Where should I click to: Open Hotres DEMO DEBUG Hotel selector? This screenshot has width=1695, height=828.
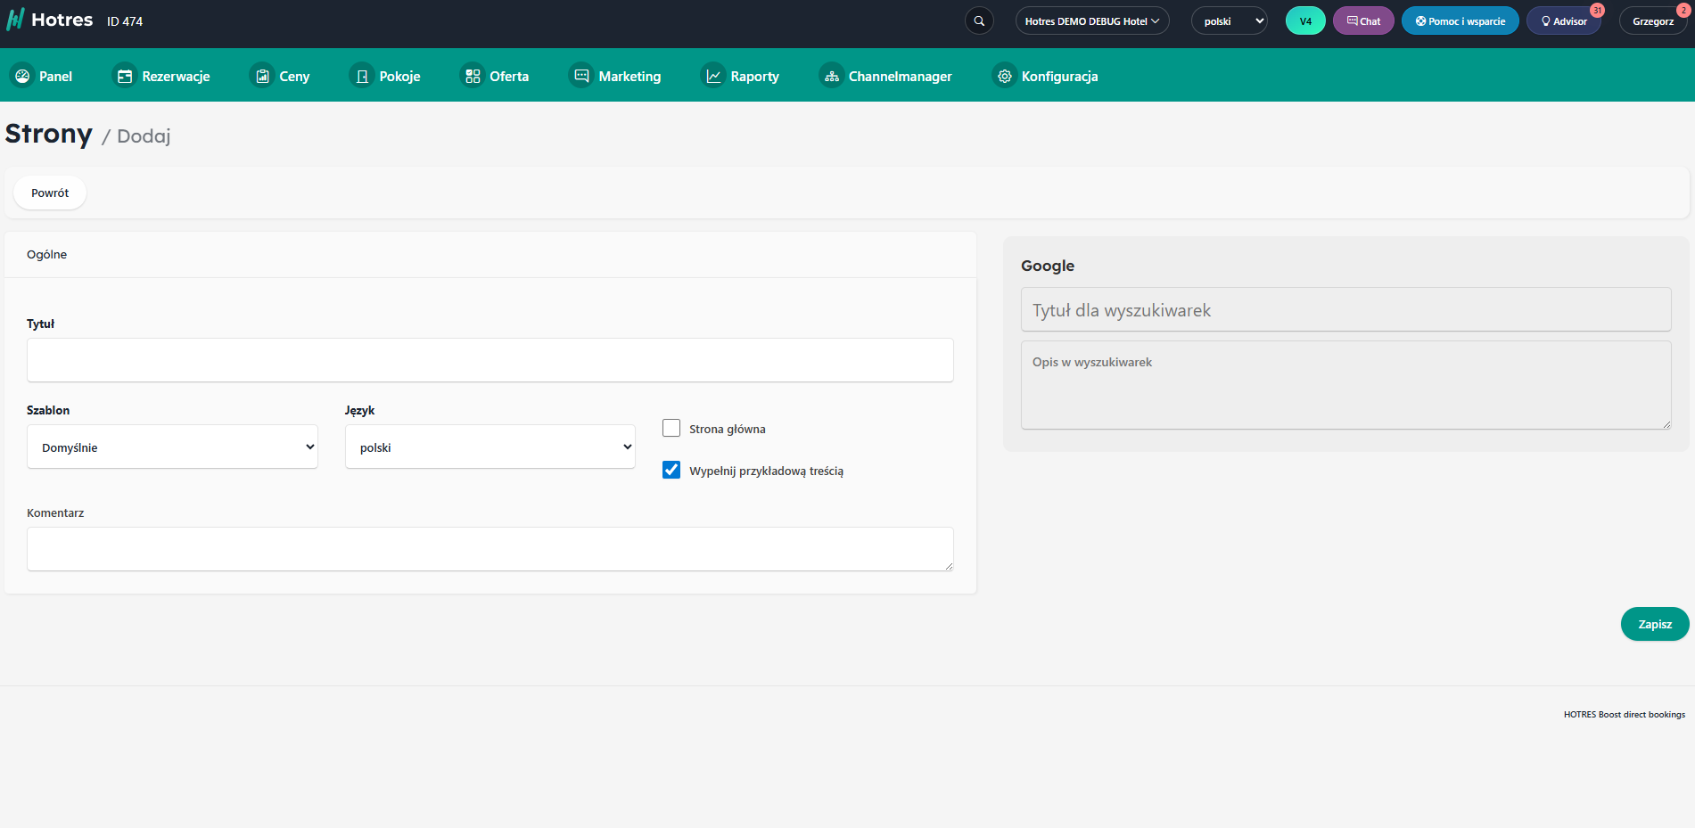[x=1091, y=21]
